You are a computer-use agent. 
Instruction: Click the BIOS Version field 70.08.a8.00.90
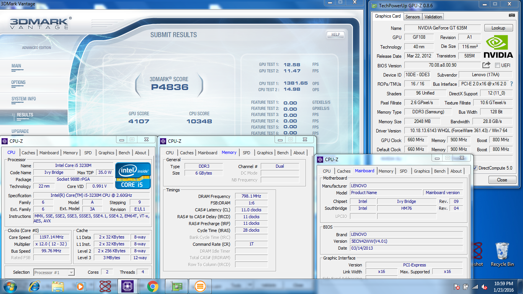pos(443,65)
